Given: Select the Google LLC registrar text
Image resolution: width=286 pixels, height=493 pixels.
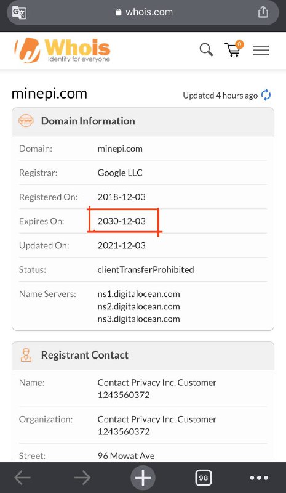Looking at the screenshot, I should pos(120,173).
